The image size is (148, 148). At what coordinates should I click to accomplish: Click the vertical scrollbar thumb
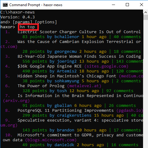146,18
